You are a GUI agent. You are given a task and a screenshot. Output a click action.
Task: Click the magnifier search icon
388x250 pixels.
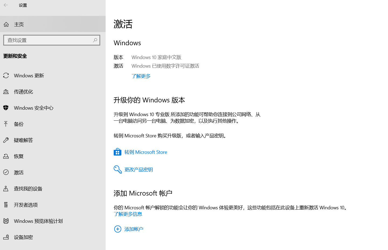click(x=95, y=40)
